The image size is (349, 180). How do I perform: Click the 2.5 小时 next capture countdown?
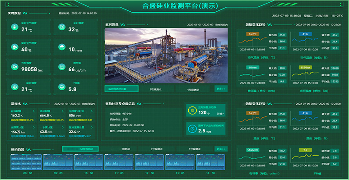tap(204, 131)
